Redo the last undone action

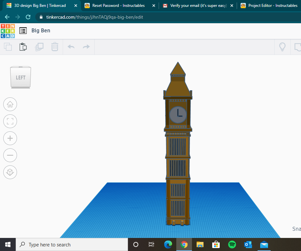(x=86, y=47)
